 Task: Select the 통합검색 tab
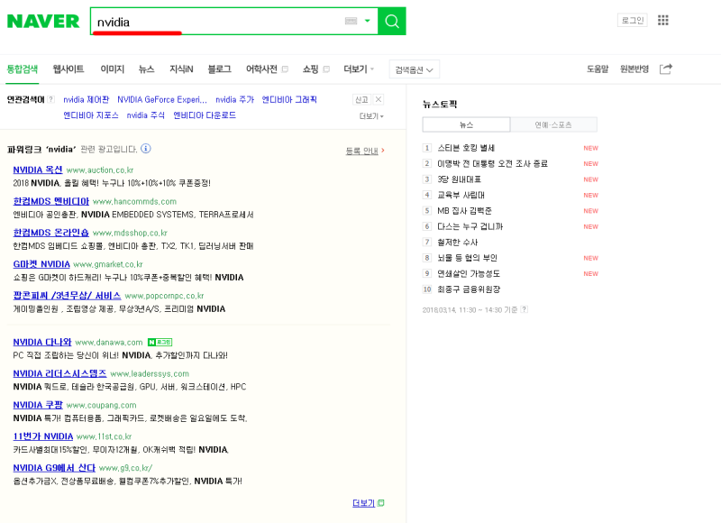[x=22, y=69]
